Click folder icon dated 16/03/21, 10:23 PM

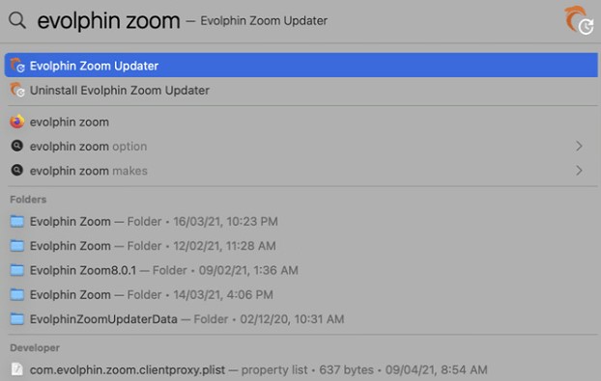tap(17, 221)
